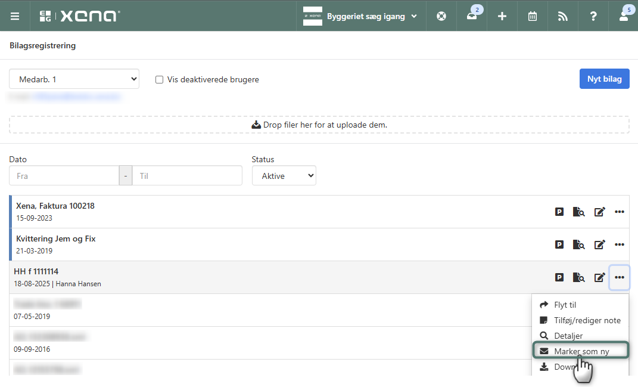
Task: Open the calendar icon in header
Action: click(x=533, y=16)
